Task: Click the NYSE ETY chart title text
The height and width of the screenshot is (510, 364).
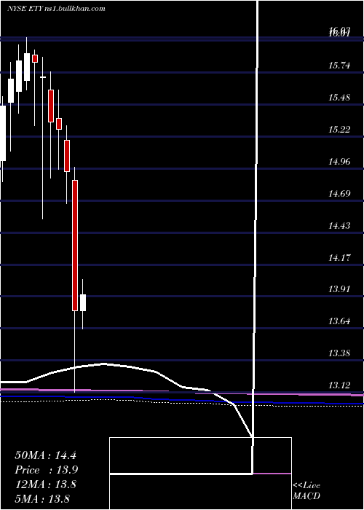Action: click(x=56, y=9)
